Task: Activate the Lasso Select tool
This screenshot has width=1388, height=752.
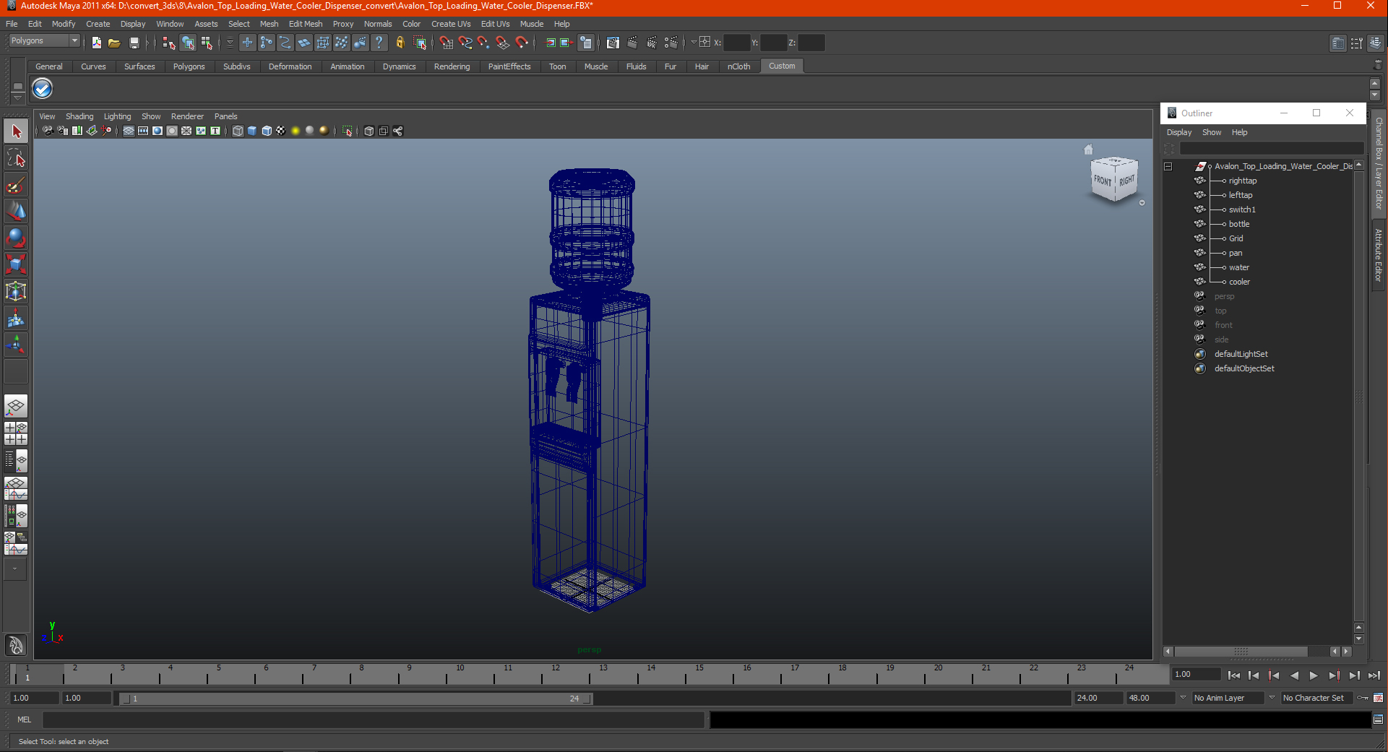Action: pyautogui.click(x=16, y=158)
